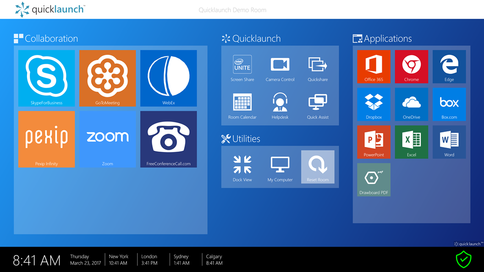Click the Sydney 1:41 AM clock

[x=181, y=260]
